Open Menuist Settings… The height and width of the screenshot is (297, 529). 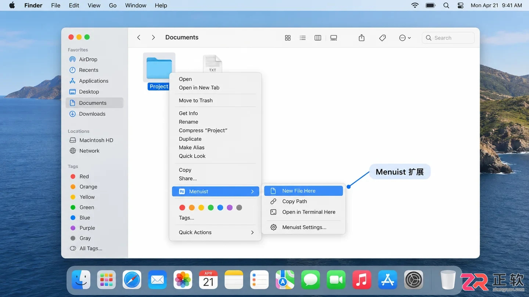tap(303, 227)
